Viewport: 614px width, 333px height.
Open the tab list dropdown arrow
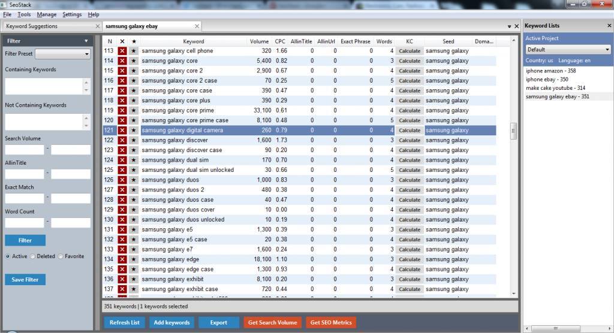pos(509,26)
